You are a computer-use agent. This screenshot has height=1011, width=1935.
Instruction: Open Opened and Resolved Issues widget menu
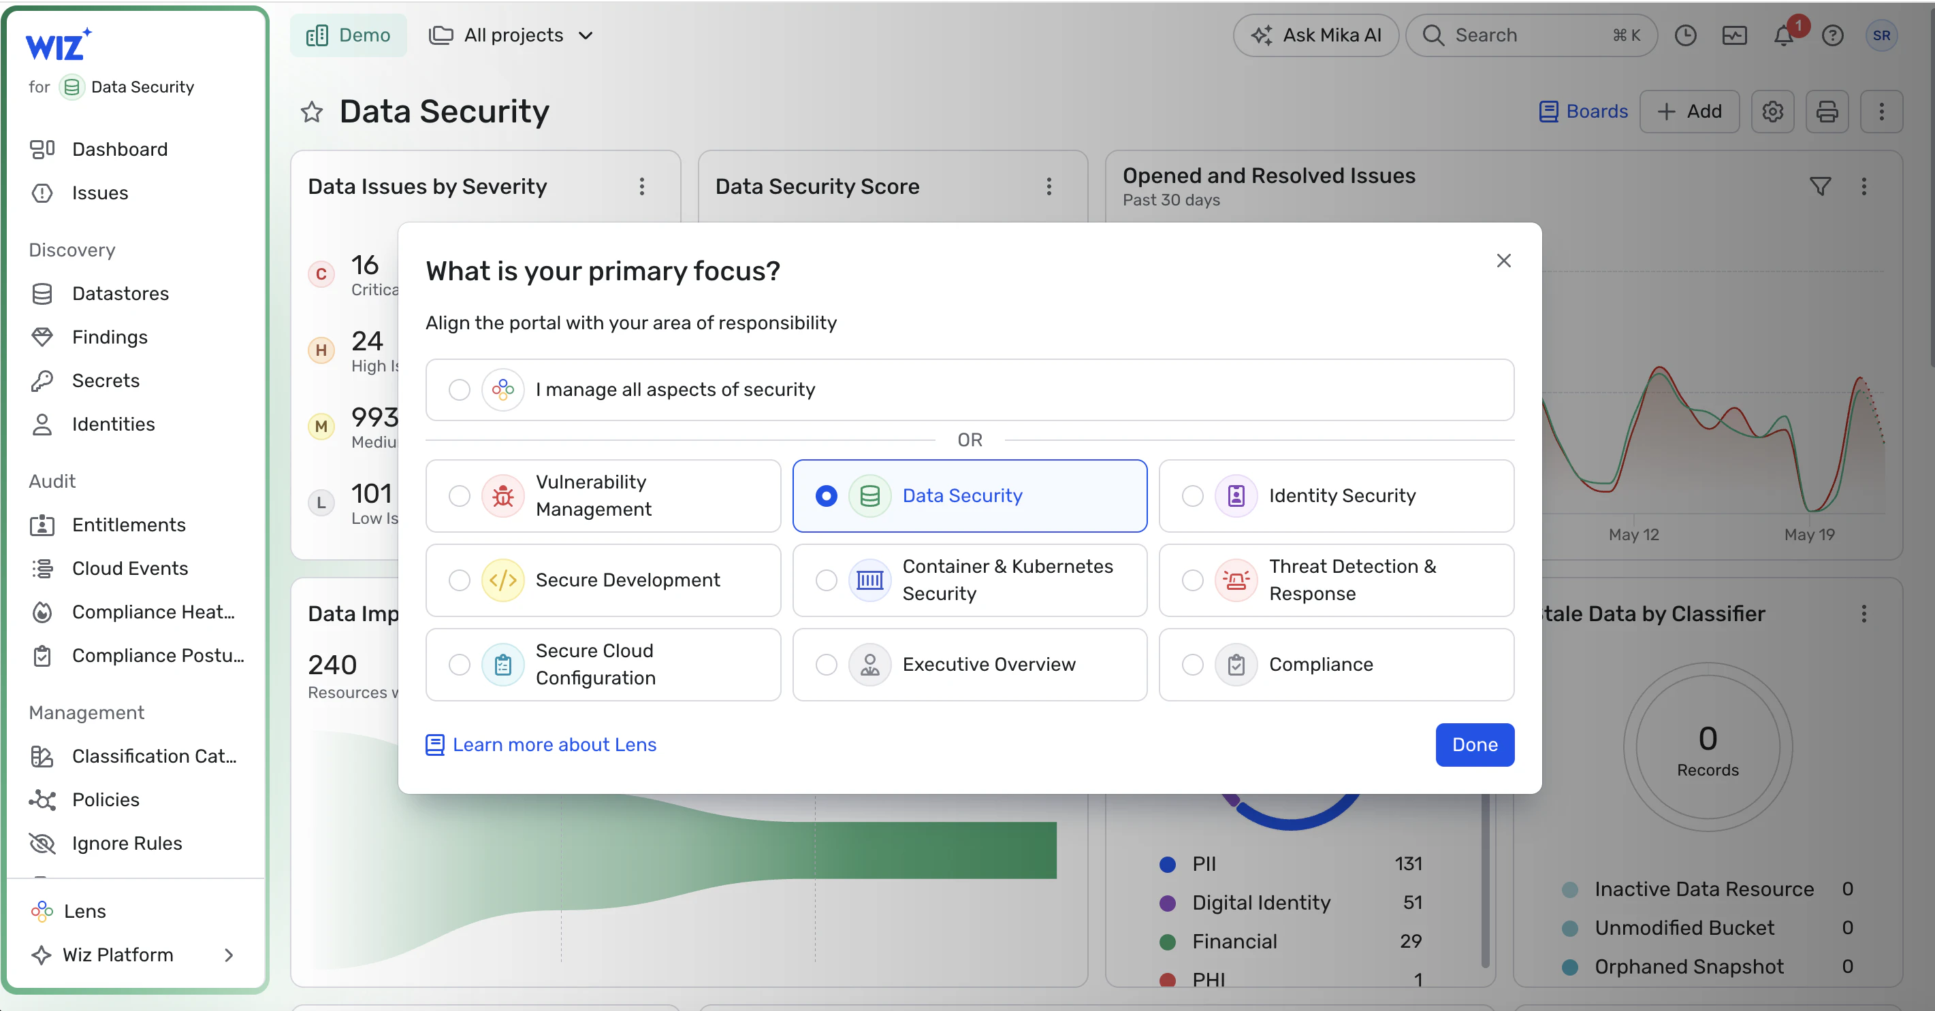[x=1864, y=186]
